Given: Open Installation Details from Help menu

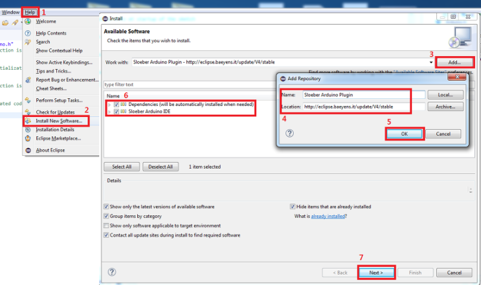Looking at the screenshot, I should 55,129.
